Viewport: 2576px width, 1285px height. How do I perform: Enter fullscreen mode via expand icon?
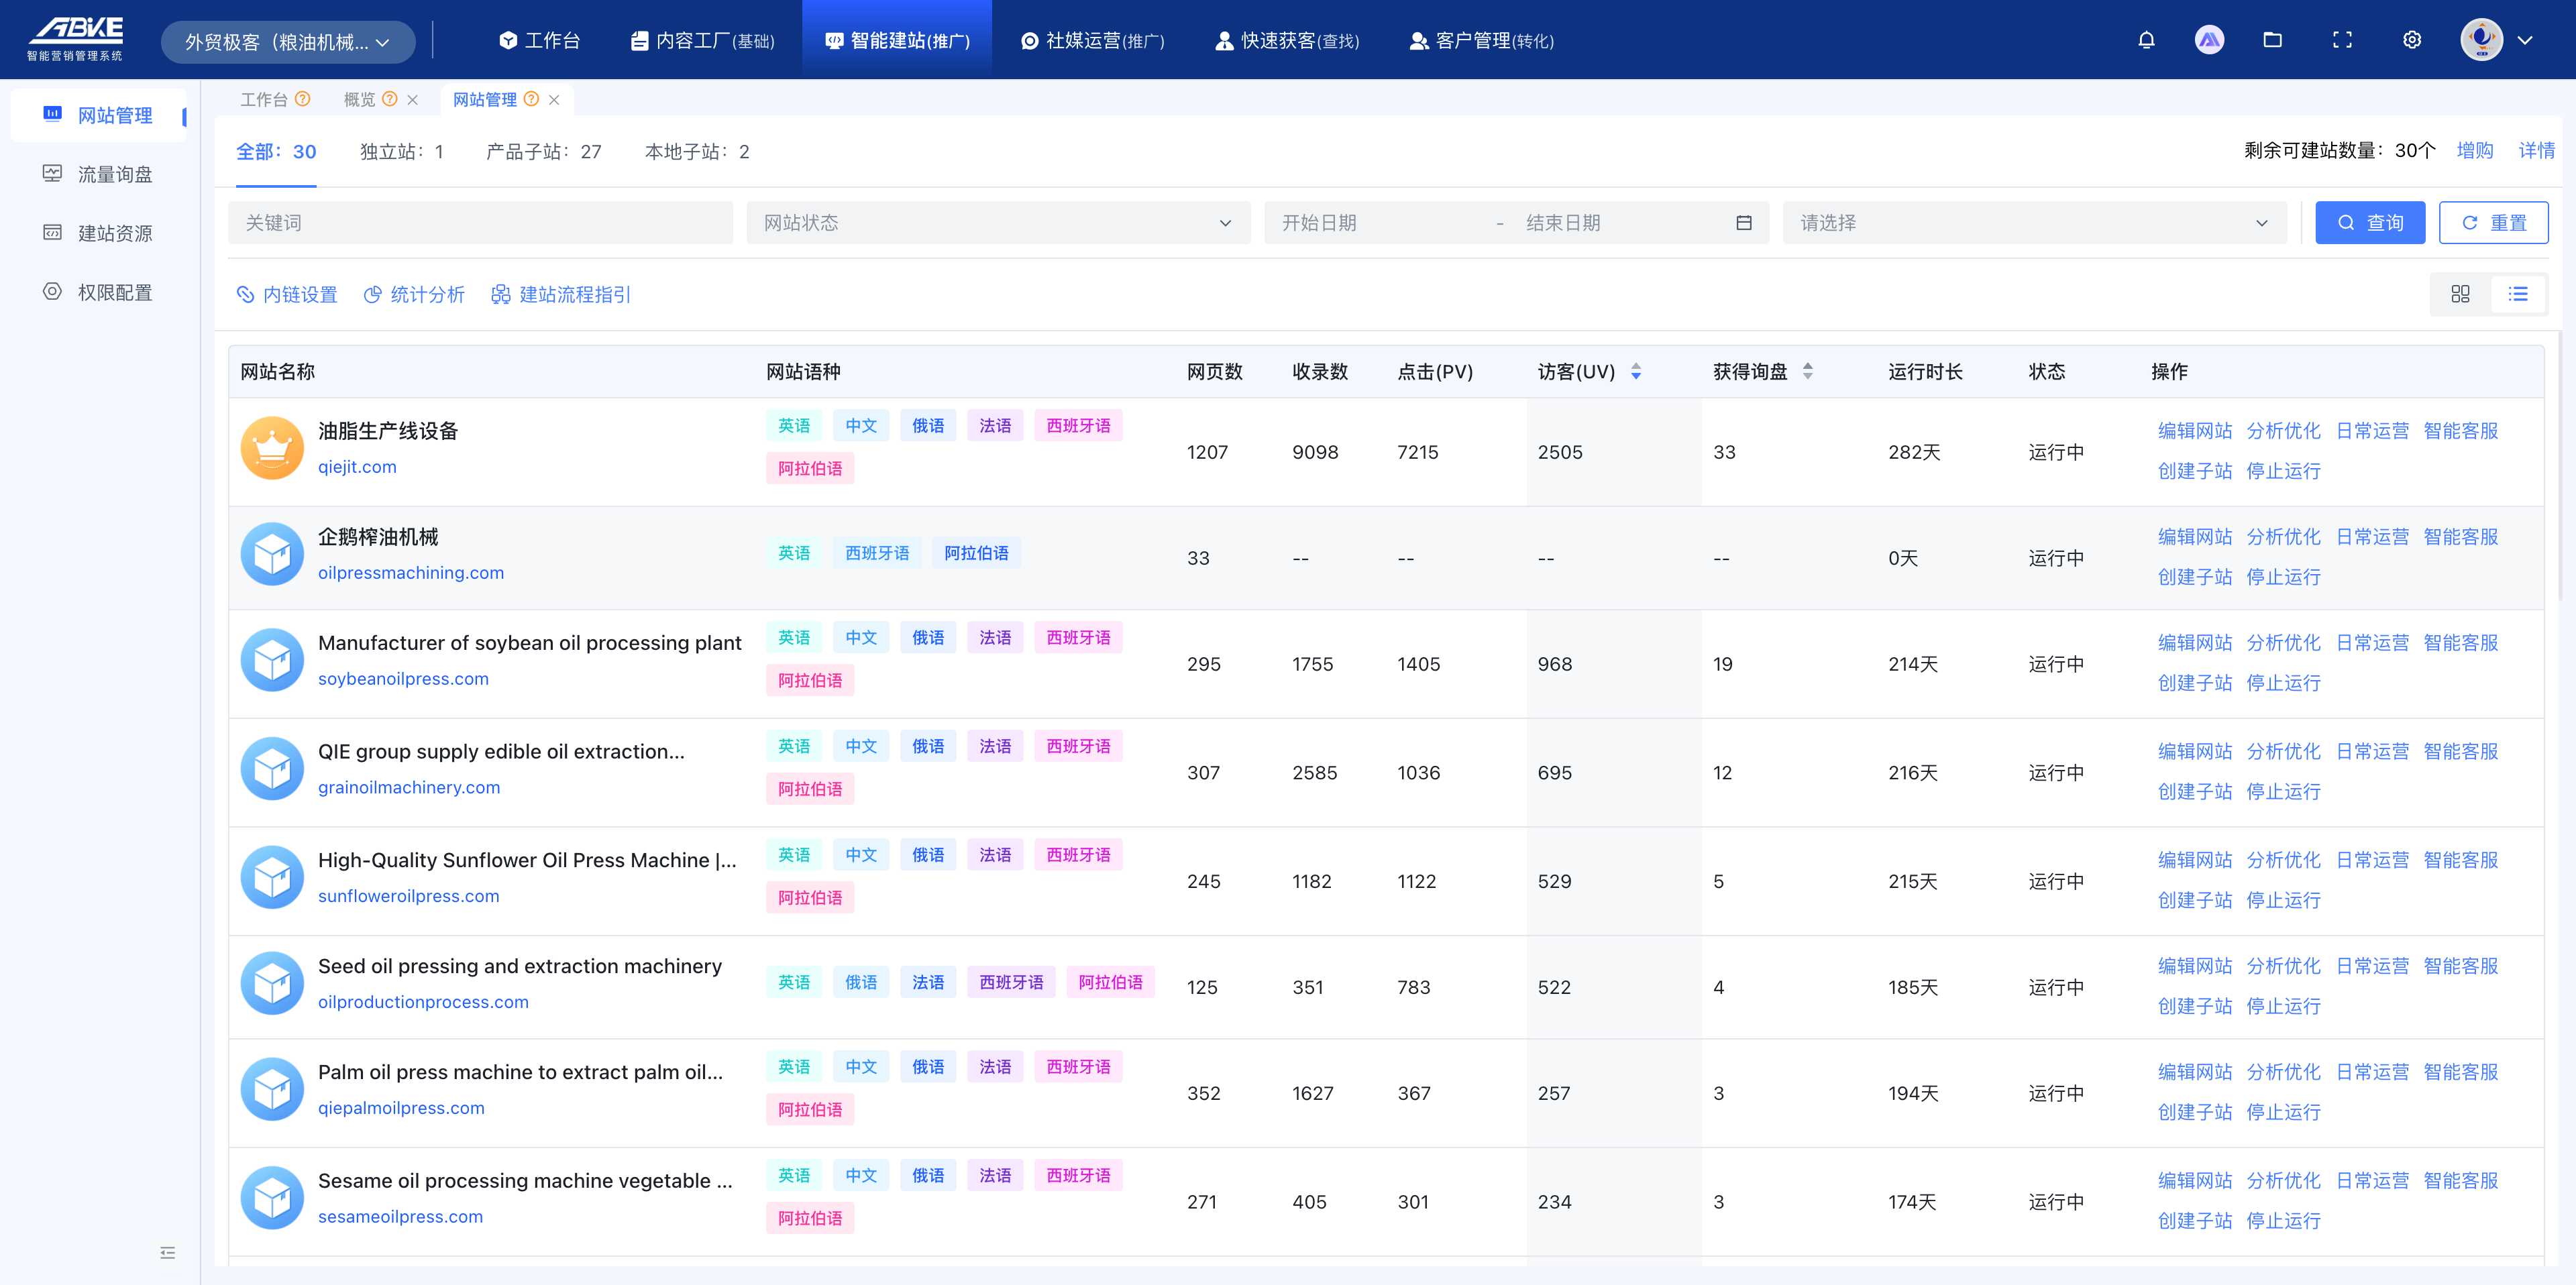[x=2342, y=40]
